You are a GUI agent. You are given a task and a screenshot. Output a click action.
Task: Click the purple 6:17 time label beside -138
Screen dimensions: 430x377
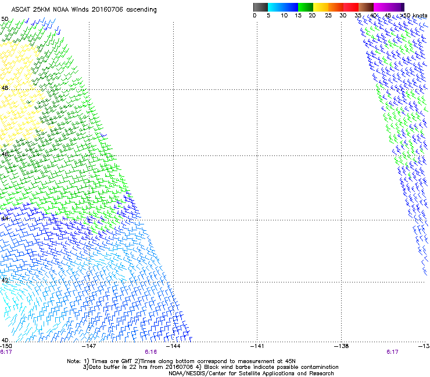(x=392, y=352)
